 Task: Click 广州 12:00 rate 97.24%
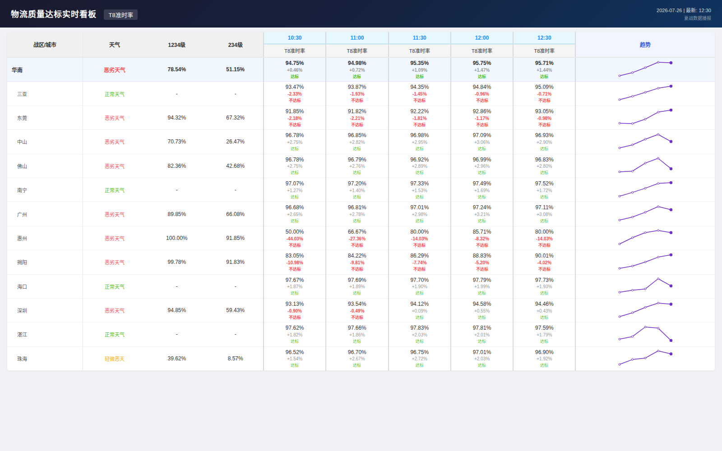482,207
